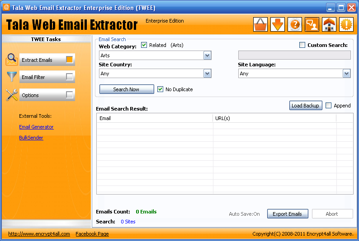Open the Facebook Page link
Viewport: 359px width, 241px height.
pos(92,234)
